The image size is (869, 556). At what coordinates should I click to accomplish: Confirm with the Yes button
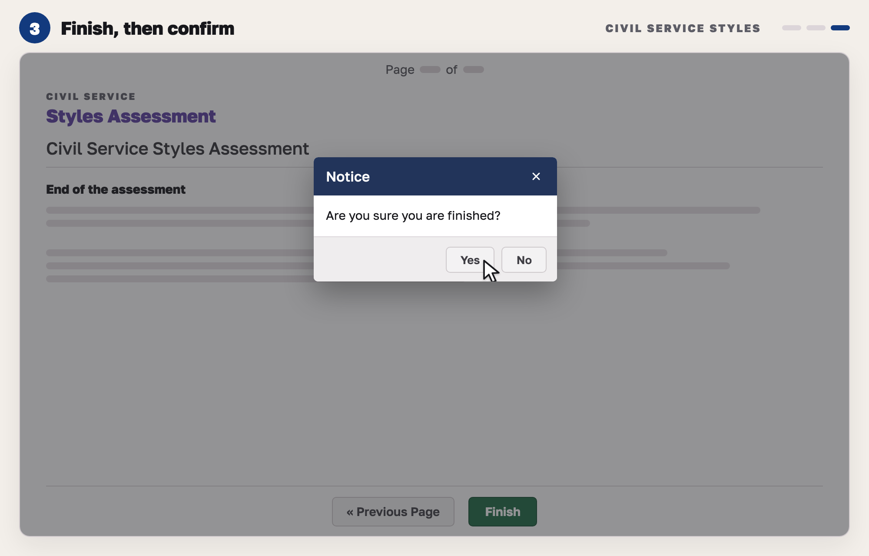tap(470, 260)
